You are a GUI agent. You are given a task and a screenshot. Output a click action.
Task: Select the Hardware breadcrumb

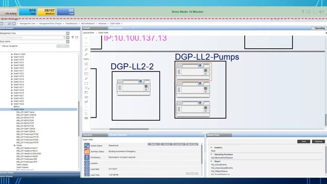click(x=102, y=24)
